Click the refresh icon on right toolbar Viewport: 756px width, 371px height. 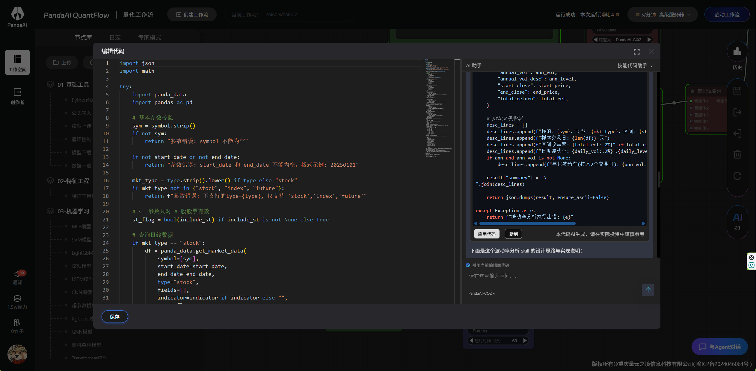pos(737,176)
